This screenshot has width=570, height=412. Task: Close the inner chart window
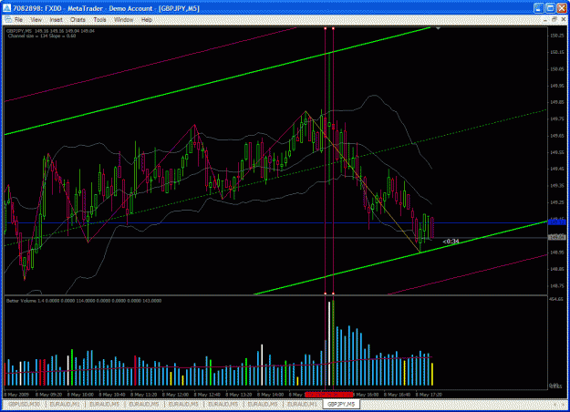(563, 19)
